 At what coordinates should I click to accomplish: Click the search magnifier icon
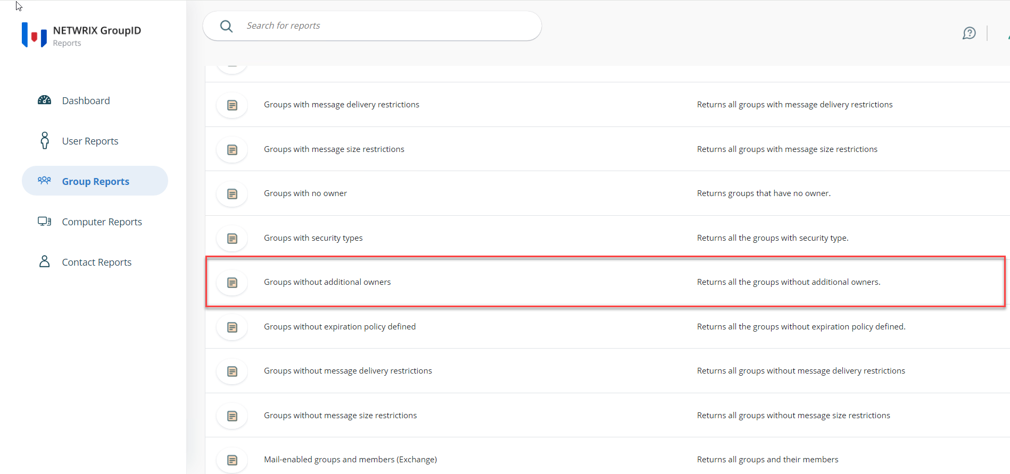coord(226,26)
